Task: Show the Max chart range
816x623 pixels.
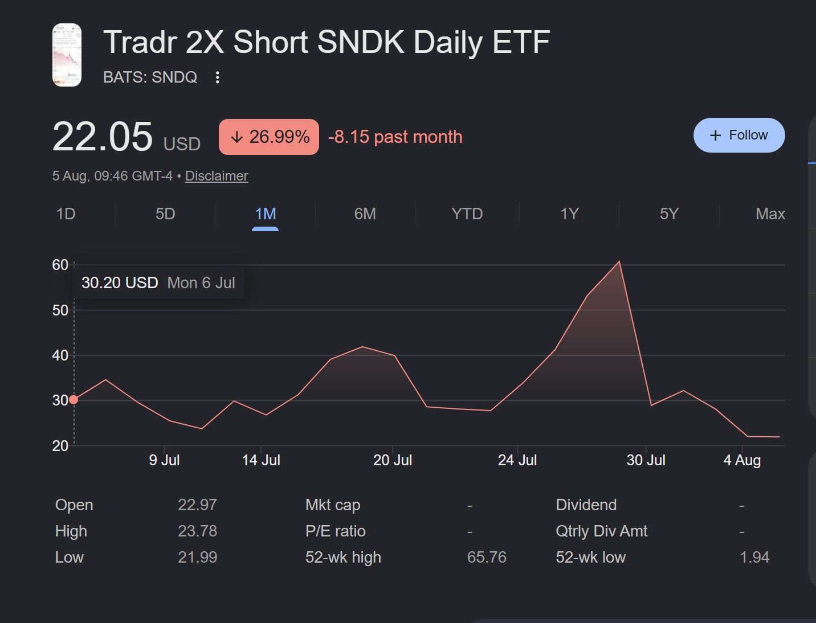Action: click(x=770, y=214)
